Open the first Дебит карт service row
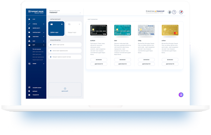The width and height of the screenshot is (211, 135). 65,45
